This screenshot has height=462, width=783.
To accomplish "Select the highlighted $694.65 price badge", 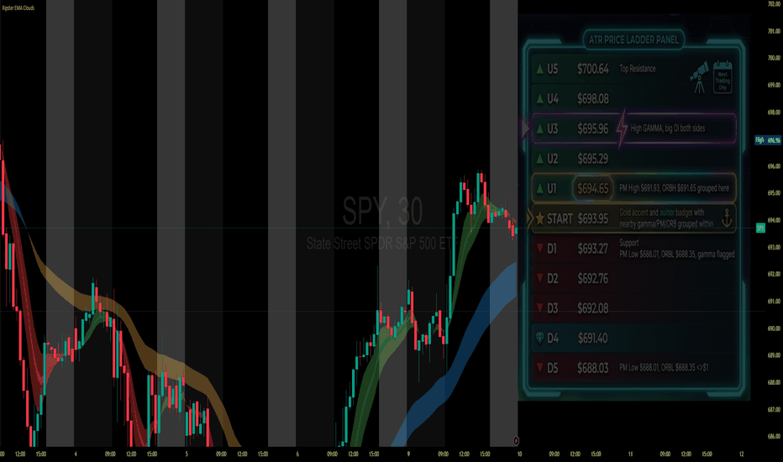I will coord(593,188).
